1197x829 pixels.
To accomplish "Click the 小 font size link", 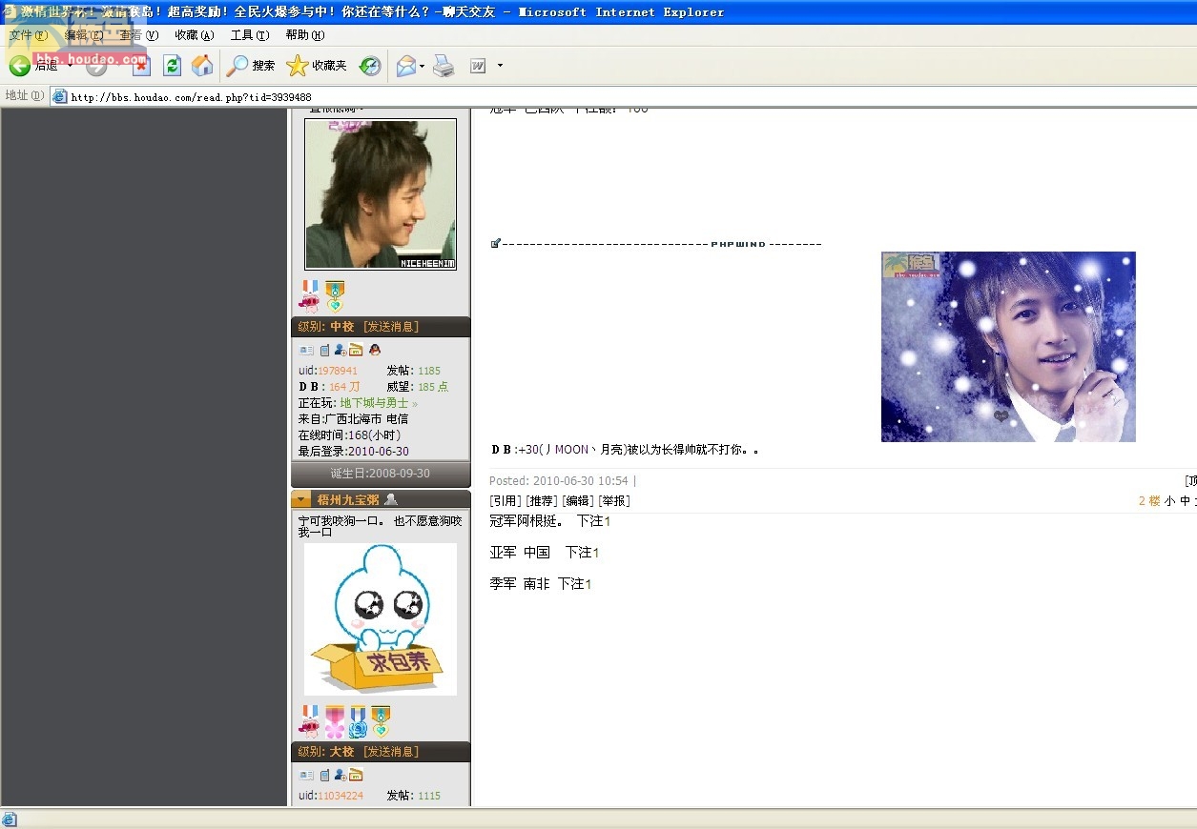I will pyautogui.click(x=1169, y=500).
